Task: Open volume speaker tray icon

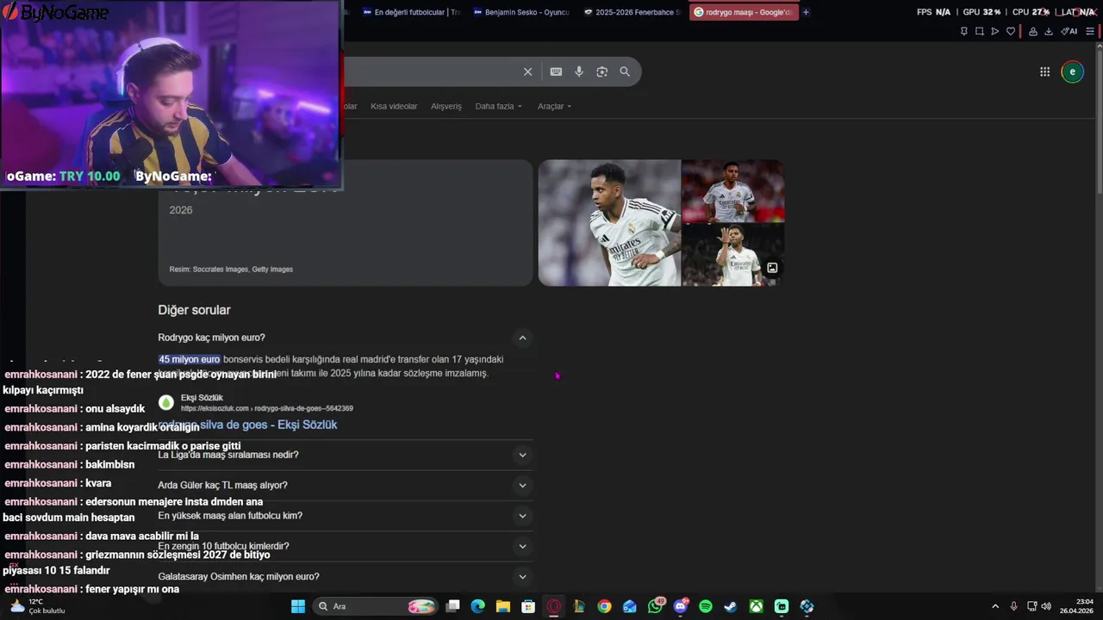Action: 1046,606
